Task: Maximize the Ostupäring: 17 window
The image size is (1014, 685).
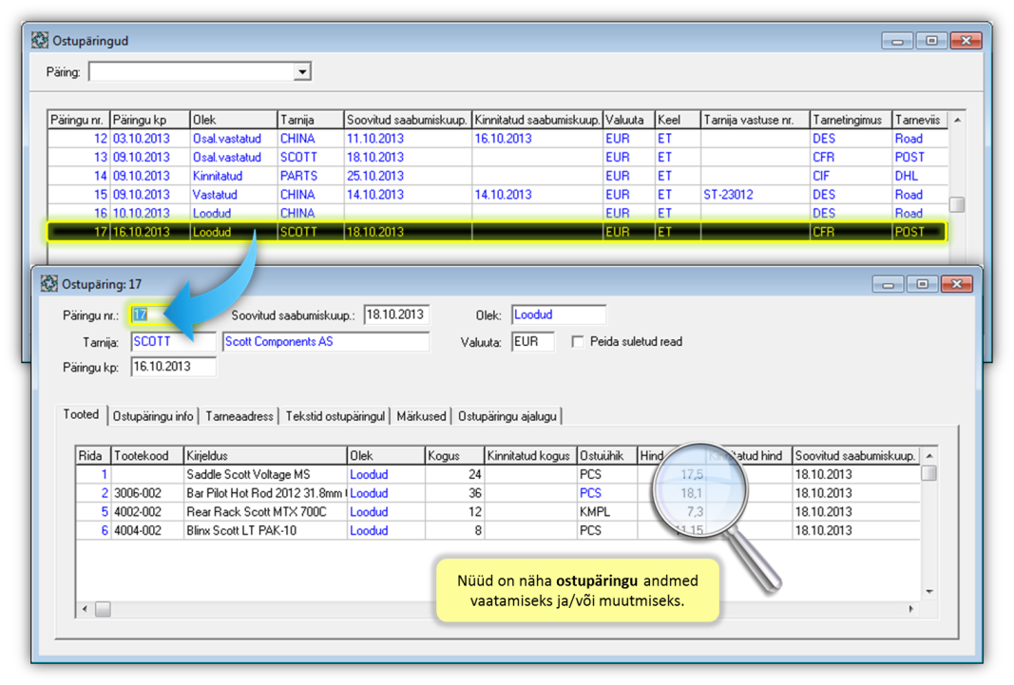Action: [x=922, y=284]
